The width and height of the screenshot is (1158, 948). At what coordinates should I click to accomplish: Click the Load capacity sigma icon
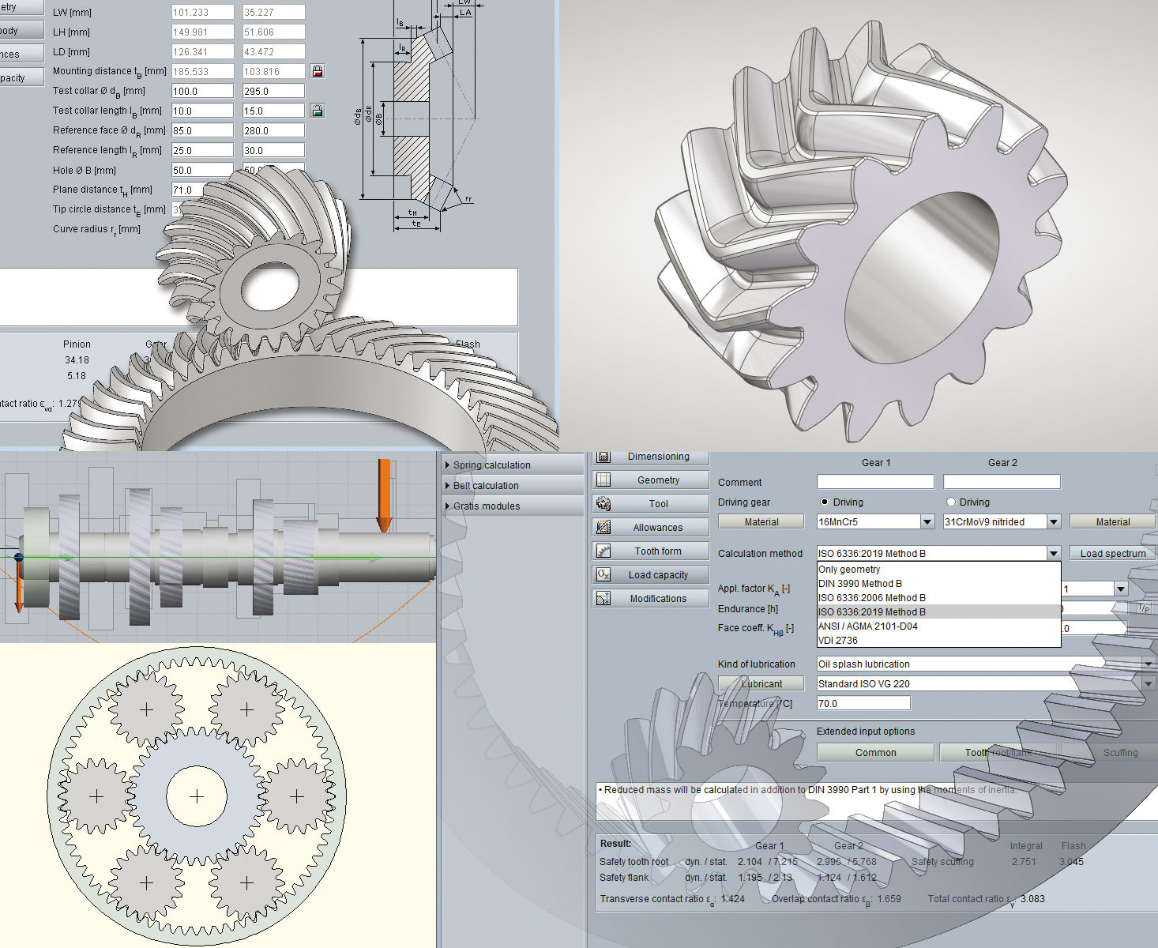(603, 574)
